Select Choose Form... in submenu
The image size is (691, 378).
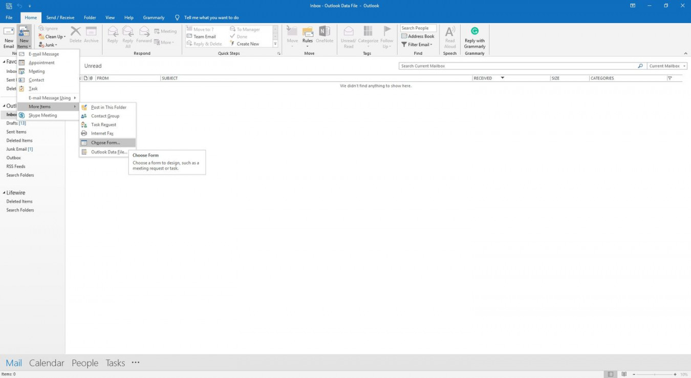(x=107, y=143)
